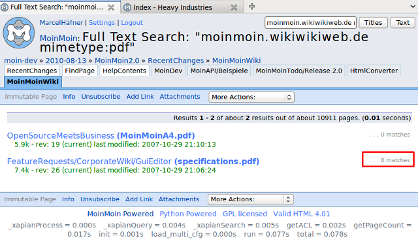Screen dimensions: 418x249
Task: Open the tab list chevron at top right
Action: pyautogui.click(x=413, y=7)
